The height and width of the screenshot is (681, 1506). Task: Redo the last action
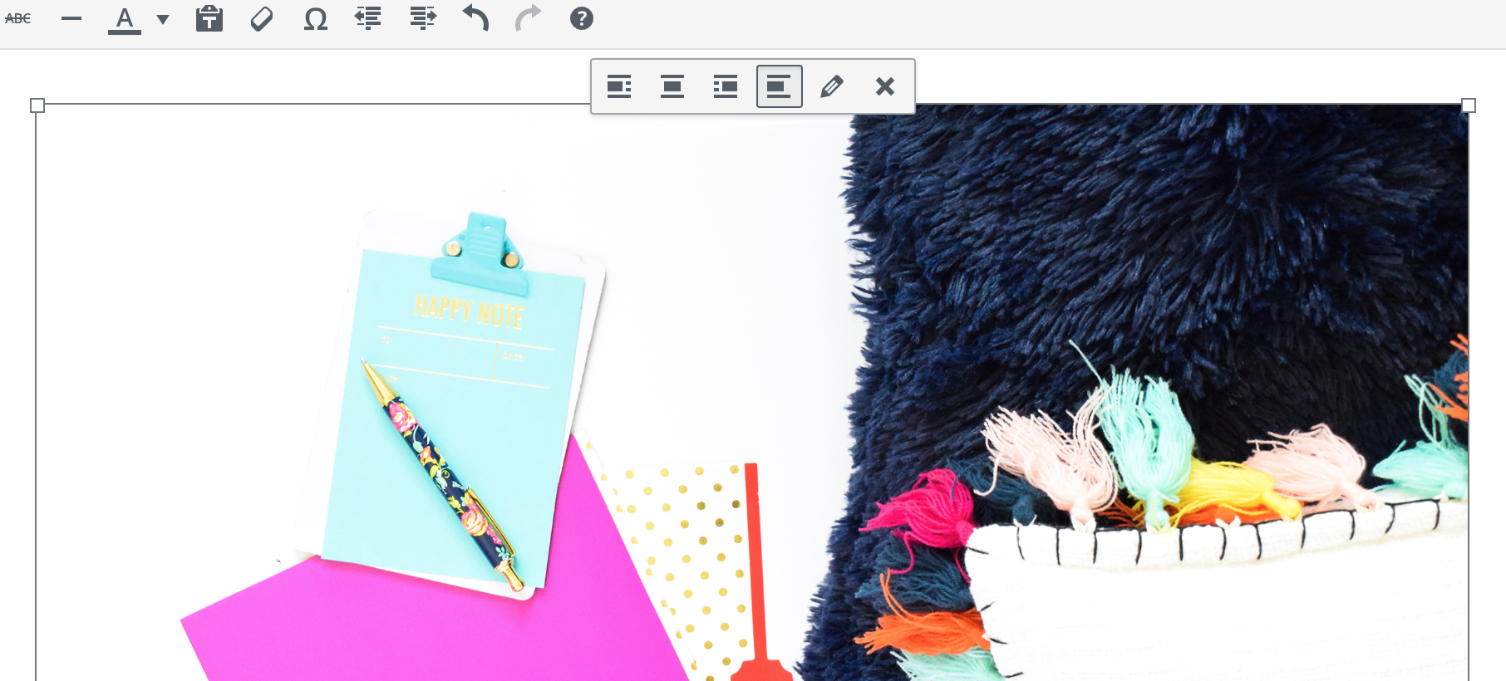pos(528,18)
